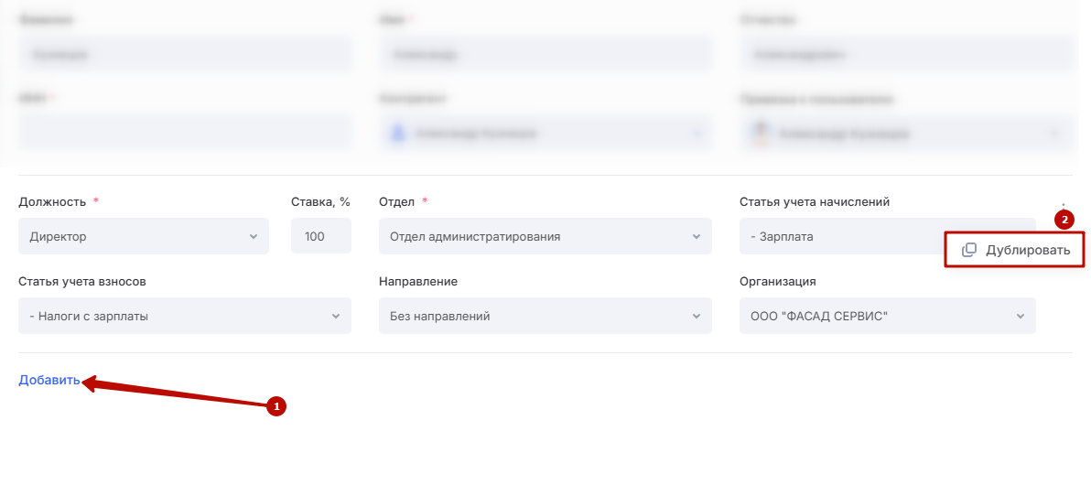Click the chevron in the user-binding dropdown

click(x=1053, y=134)
